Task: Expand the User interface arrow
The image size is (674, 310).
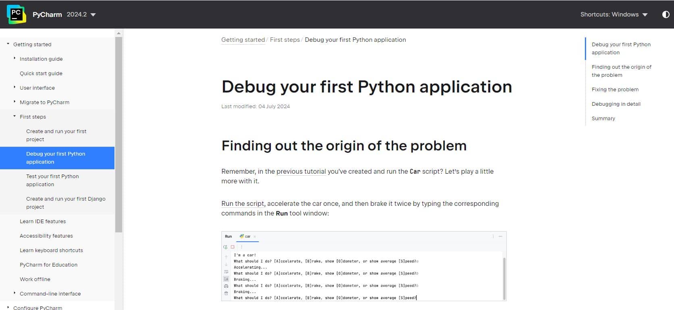Action: point(15,87)
